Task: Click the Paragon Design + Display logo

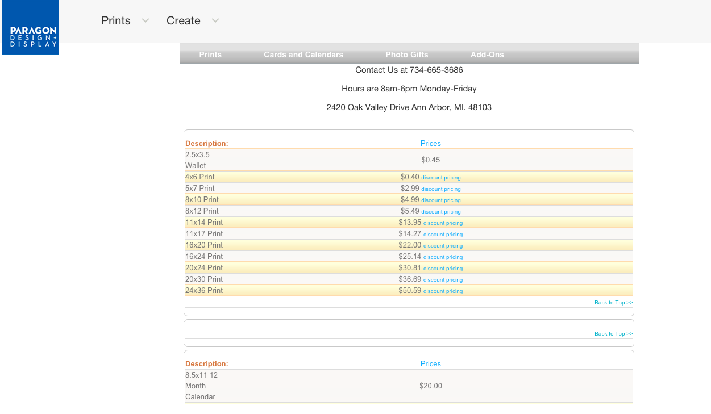Action: [31, 27]
